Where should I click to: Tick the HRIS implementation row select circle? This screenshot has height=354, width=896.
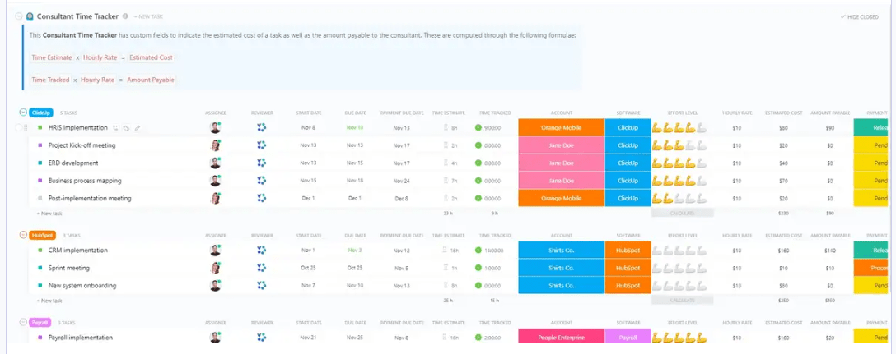19,127
